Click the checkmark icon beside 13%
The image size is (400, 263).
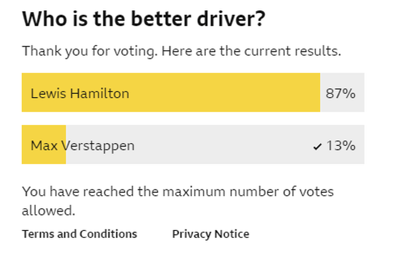(x=318, y=147)
